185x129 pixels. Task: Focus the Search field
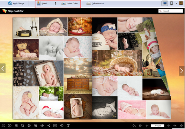point(171,11)
